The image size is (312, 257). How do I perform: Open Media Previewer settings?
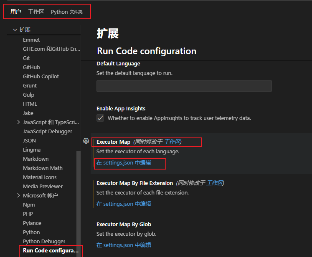[x=43, y=186]
